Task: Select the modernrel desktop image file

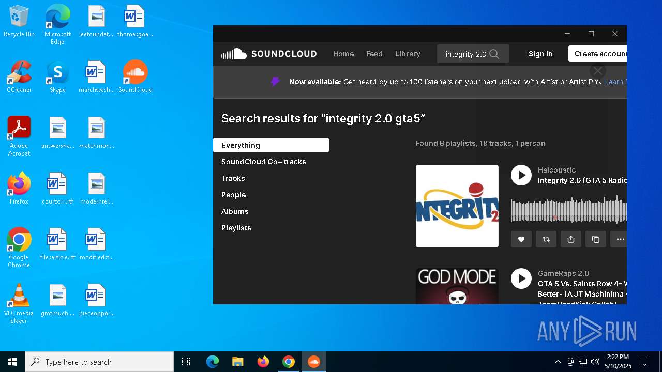Action: pyautogui.click(x=96, y=189)
